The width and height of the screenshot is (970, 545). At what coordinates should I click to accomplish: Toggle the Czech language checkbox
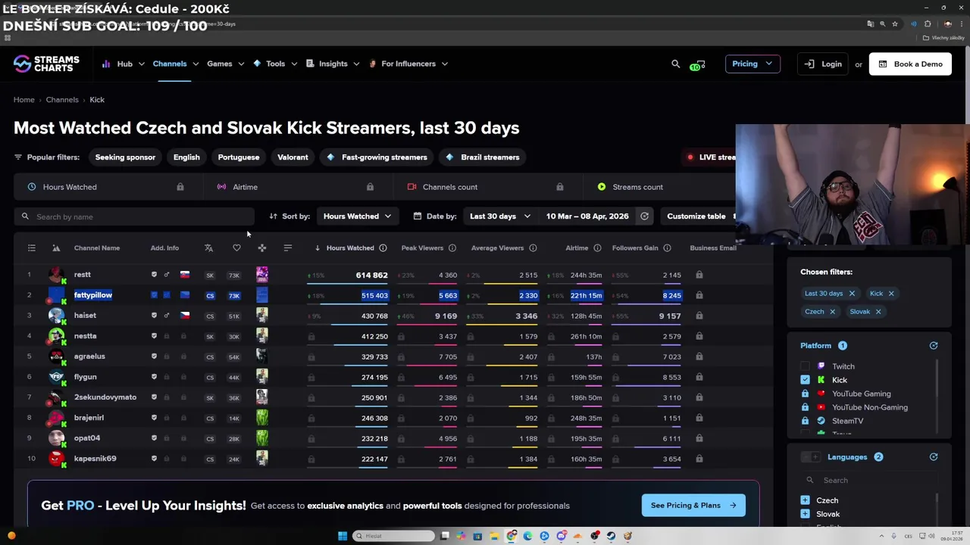point(805,500)
